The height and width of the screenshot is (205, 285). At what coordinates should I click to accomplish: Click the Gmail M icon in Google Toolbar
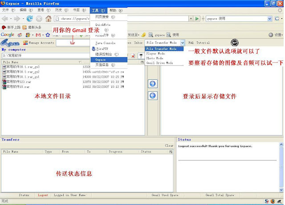click(38, 35)
